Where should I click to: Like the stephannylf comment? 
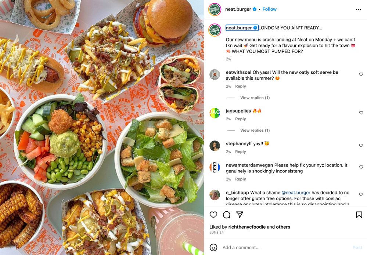point(361,145)
